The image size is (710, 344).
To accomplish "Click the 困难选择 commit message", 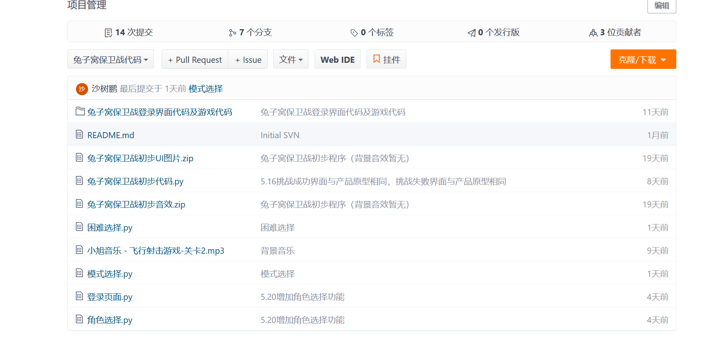I will pos(278,228).
